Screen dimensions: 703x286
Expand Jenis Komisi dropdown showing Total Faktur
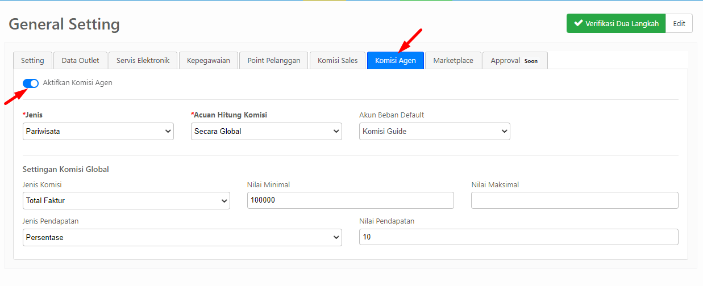point(126,200)
